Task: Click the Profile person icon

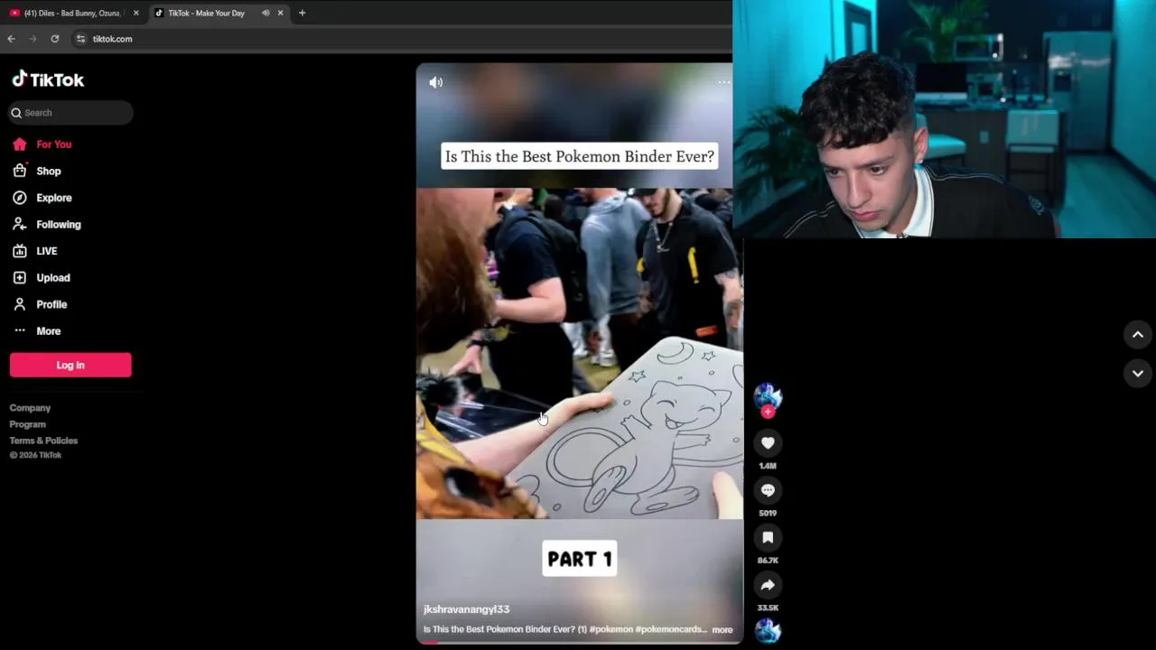Action: click(x=20, y=304)
